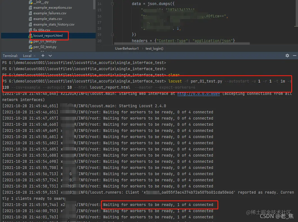
Task: Open example_failures.csv file
Action: point(50,13)
